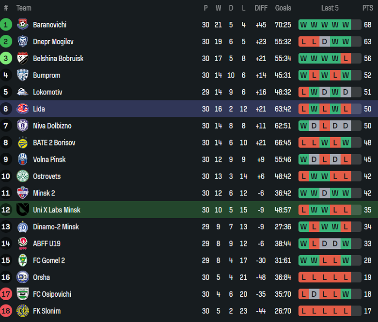
Task: Click the Baranovichi team crest icon
Action: coord(23,25)
